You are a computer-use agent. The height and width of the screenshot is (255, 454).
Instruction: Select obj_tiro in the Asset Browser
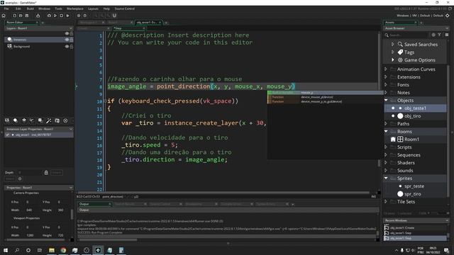point(412,116)
